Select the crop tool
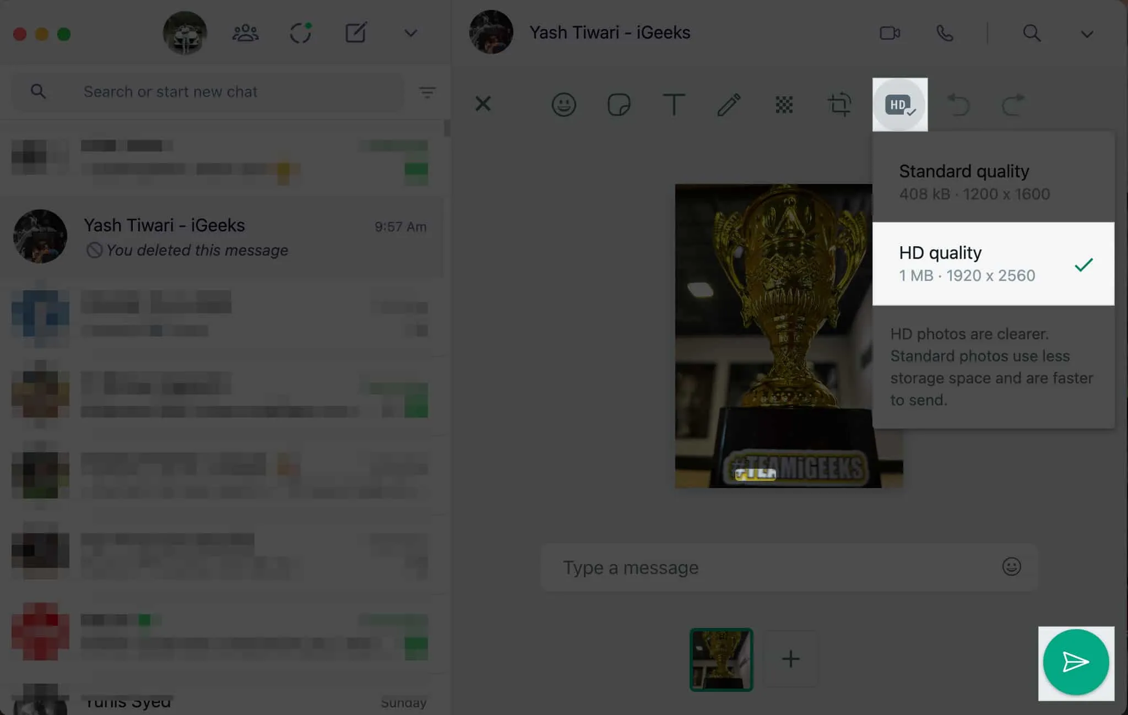Viewport: 1128px width, 715px height. (x=839, y=104)
